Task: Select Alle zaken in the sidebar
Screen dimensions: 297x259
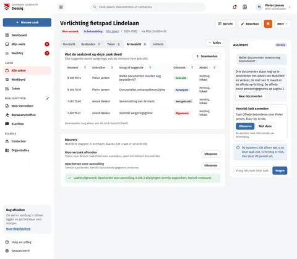Action: pos(27,70)
